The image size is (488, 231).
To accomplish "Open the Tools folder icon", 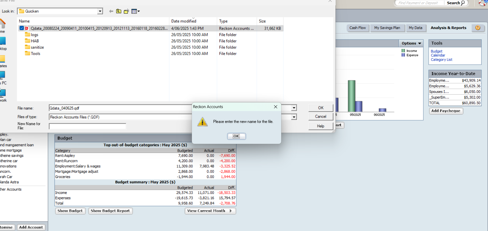I will pyautogui.click(x=27, y=54).
